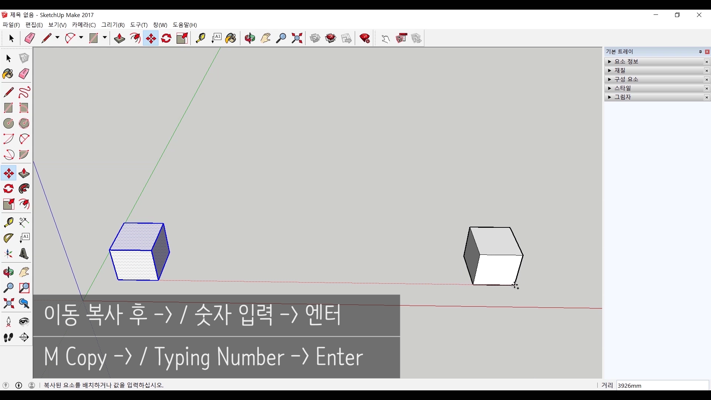Select the Push/Pull tool in top toolbar
711x400 pixels.
pos(119,38)
